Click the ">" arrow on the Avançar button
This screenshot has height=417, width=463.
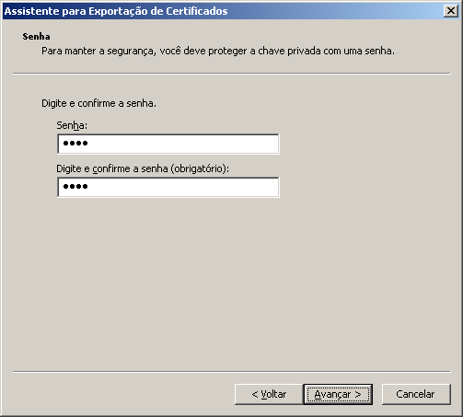click(x=358, y=394)
